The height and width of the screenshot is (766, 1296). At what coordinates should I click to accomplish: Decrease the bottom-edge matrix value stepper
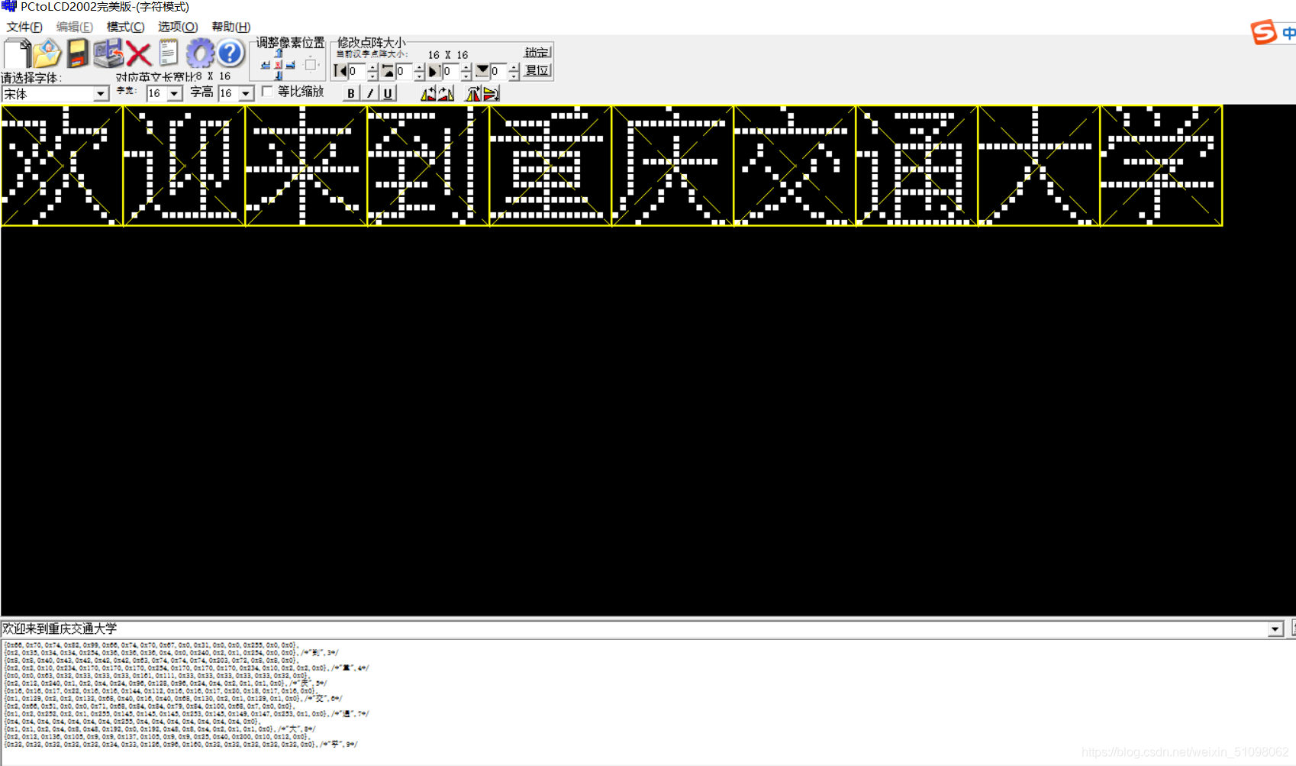514,76
